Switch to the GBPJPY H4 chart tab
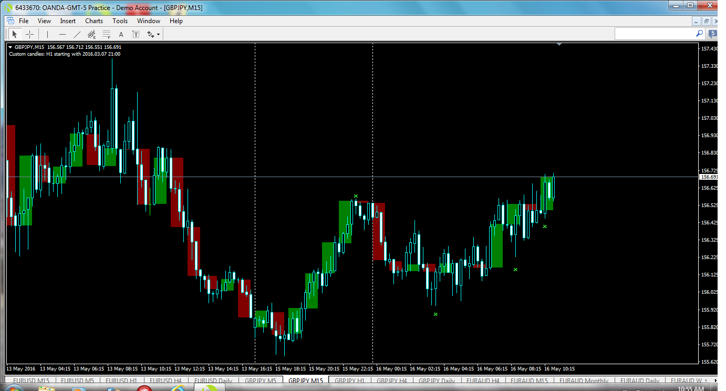The width and height of the screenshot is (726, 391). tap(392, 381)
